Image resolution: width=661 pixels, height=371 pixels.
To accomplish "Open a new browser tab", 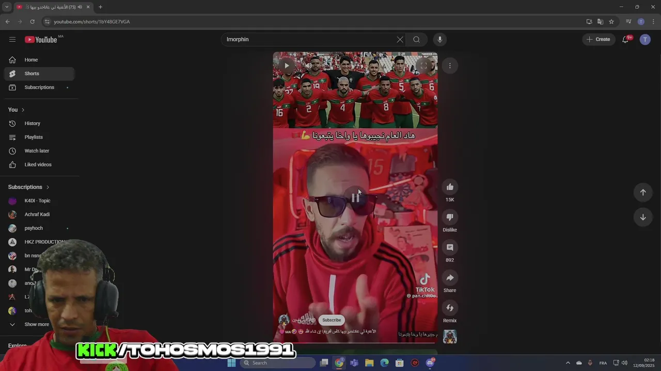I will tap(100, 7).
